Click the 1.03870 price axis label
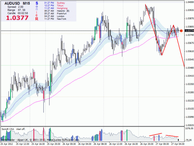The width and height of the screenshot is (194, 146). click(190, 18)
